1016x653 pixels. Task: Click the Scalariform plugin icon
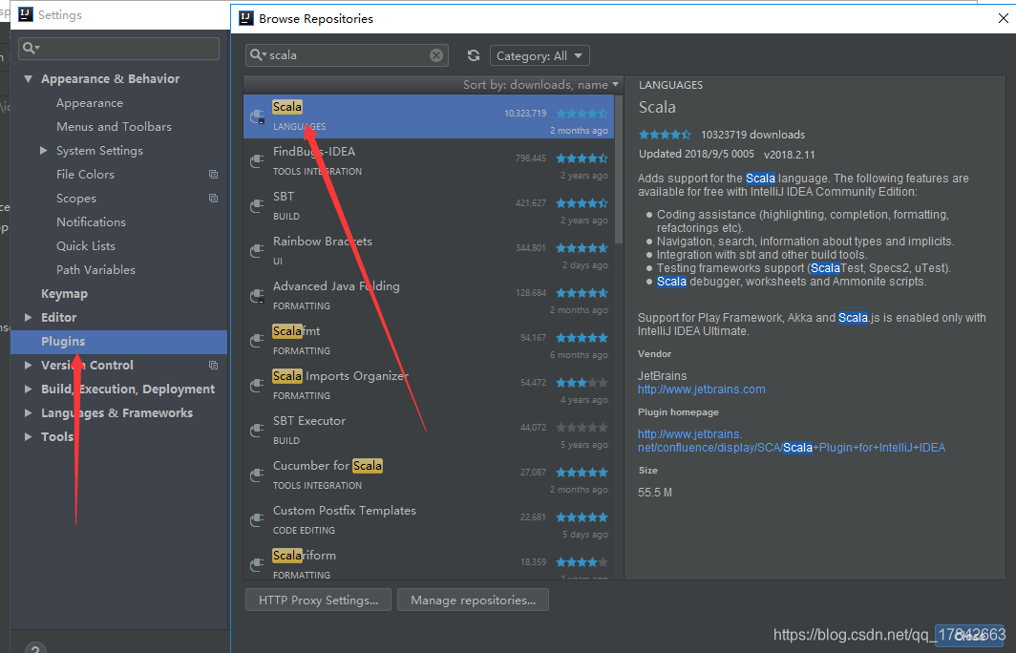257,565
